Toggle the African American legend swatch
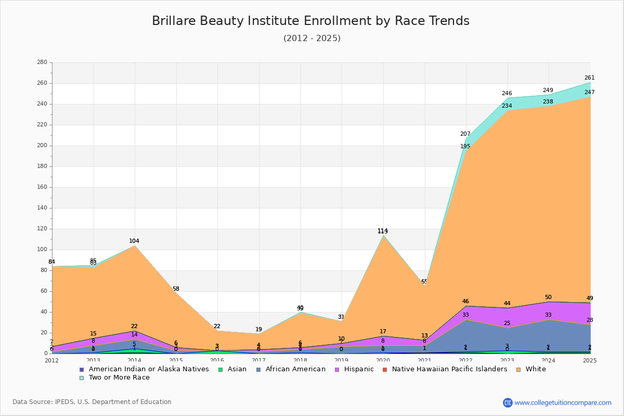 pos(259,369)
